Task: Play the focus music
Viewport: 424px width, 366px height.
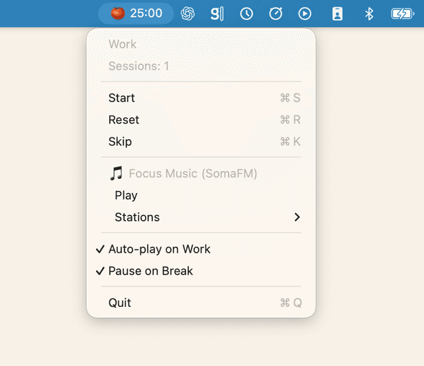Action: (201, 195)
